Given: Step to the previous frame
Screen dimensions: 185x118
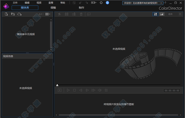Looking at the screenshot, I should pos(81,90).
